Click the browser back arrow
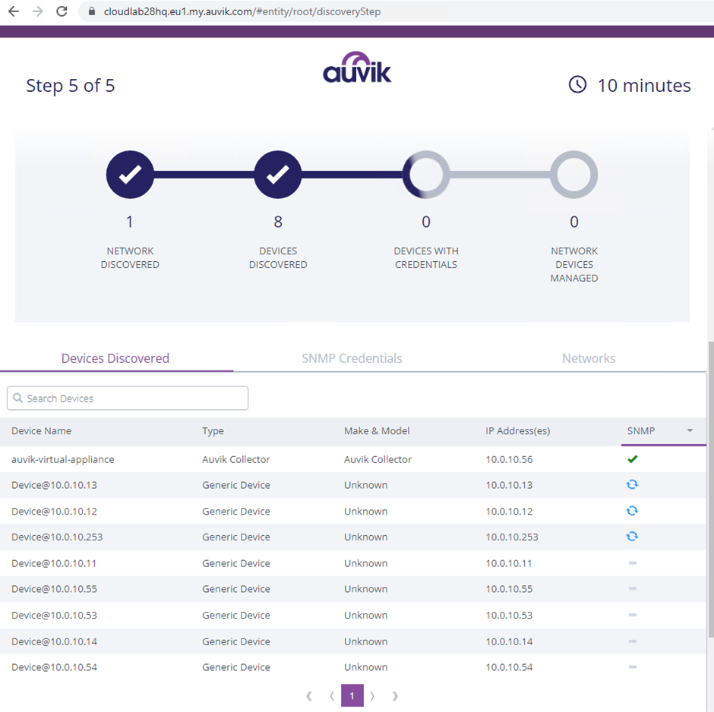Image resolution: width=714 pixels, height=712 pixels. [x=14, y=11]
